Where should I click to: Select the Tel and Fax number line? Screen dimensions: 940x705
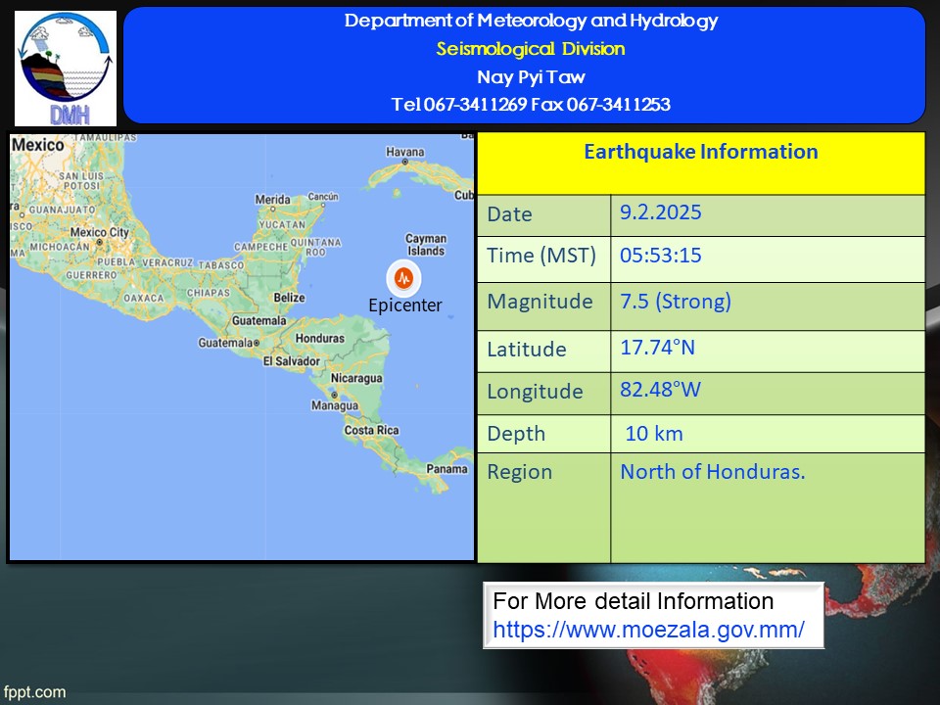point(531,105)
